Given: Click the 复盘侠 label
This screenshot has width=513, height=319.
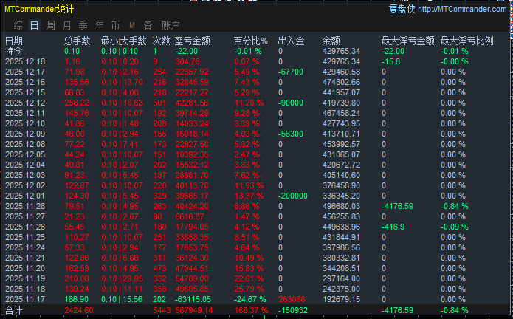Looking at the screenshot, I should pos(402,9).
